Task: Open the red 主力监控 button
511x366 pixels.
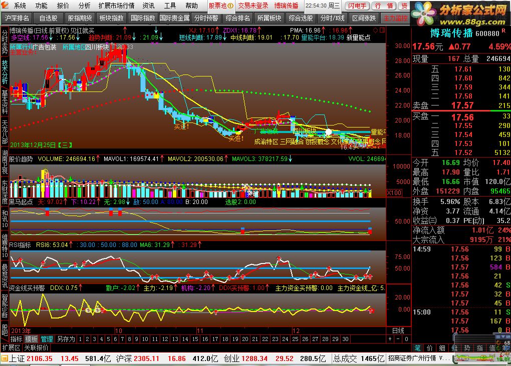Action: coord(395,18)
